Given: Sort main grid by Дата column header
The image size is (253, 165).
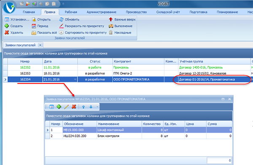Looking at the screenshot, I should 60,61.
